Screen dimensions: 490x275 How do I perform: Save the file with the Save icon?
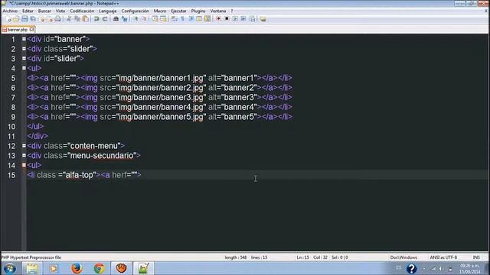pos(24,19)
